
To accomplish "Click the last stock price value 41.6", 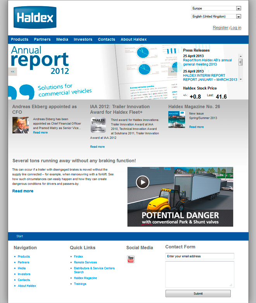I will click(x=221, y=96).
